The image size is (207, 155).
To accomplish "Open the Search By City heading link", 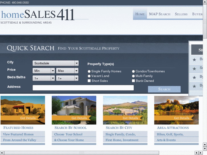I will pos(119,128).
